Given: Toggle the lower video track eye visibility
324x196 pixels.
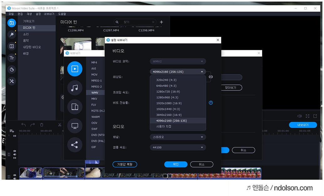Looking at the screenshot, I should [15, 175].
